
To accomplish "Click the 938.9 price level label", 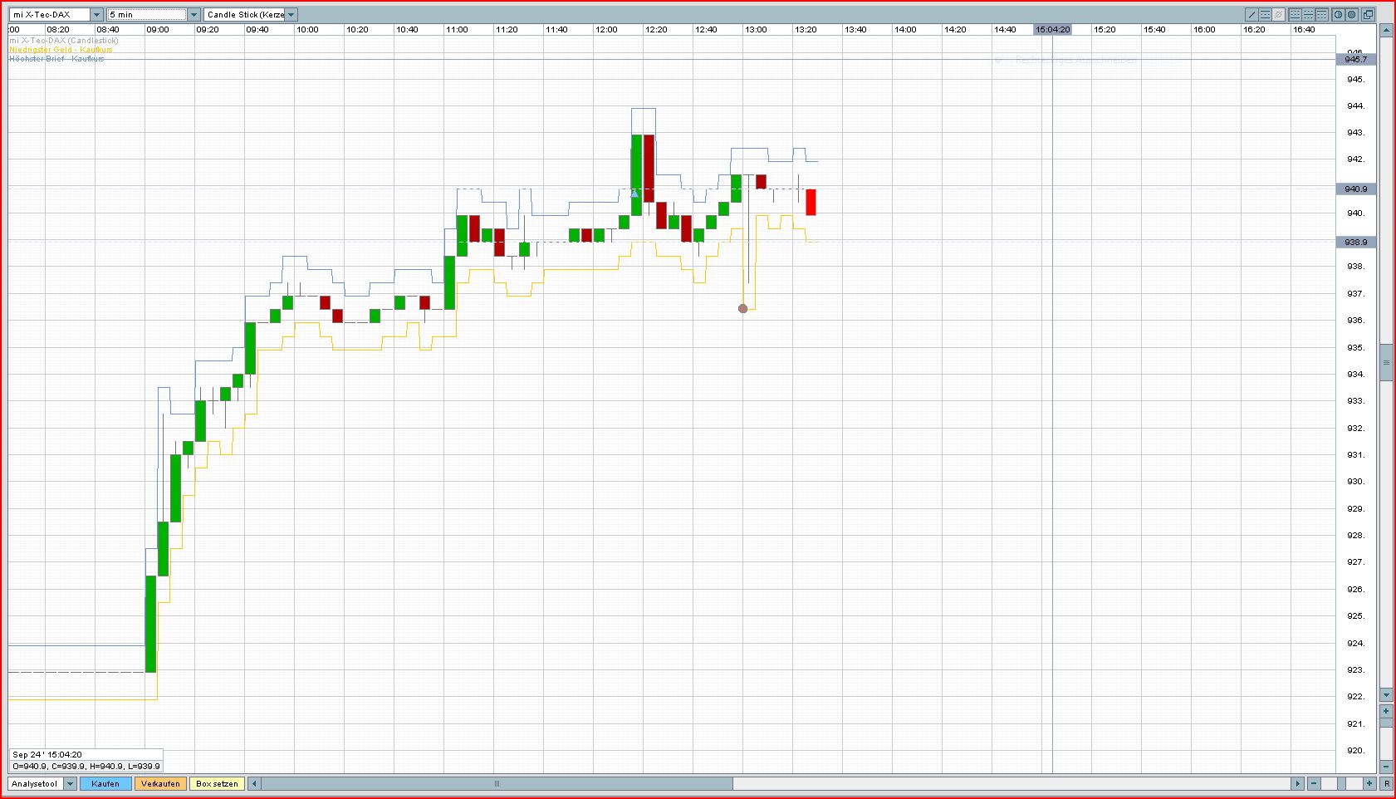I will pos(1355,242).
